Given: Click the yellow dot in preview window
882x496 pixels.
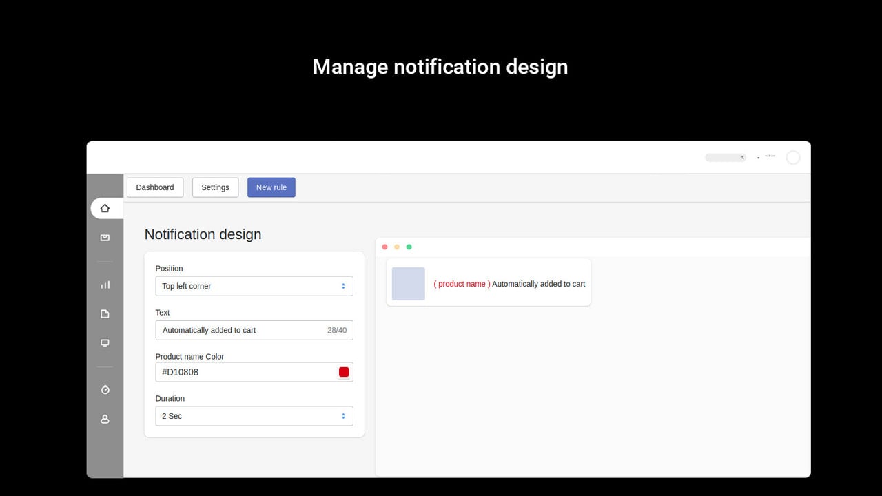Looking at the screenshot, I should pyautogui.click(x=397, y=247).
